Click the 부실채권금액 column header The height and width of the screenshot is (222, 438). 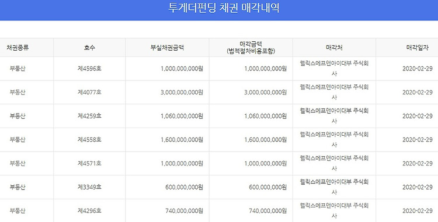pyautogui.click(x=167, y=48)
